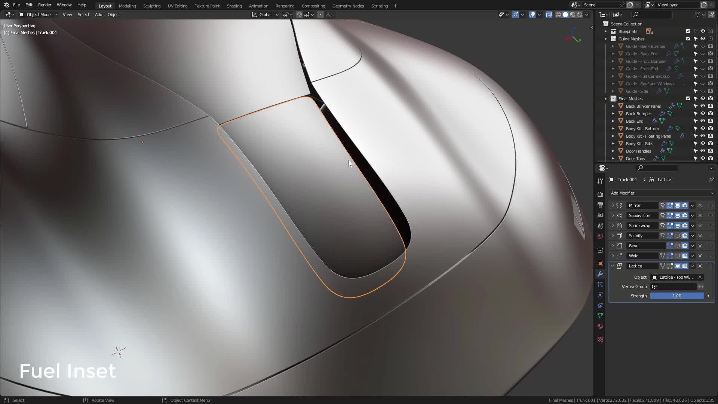
Task: Open the Object properties tab
Action: (600, 263)
